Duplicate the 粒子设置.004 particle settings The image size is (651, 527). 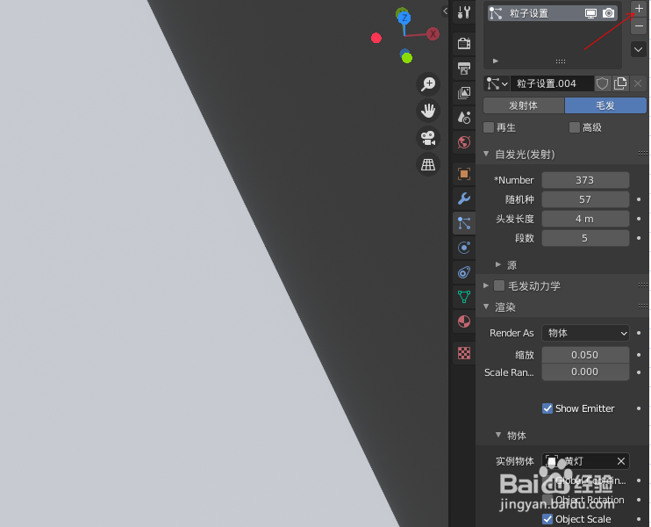tap(620, 83)
